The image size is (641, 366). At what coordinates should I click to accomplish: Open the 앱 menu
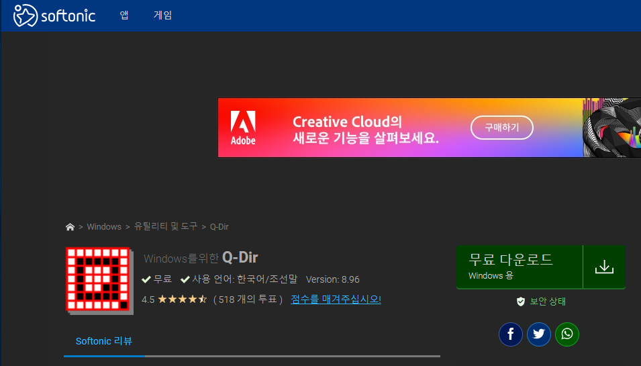124,15
